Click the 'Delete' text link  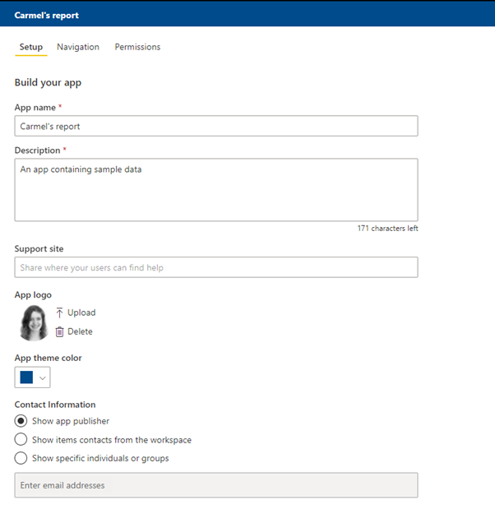80,331
